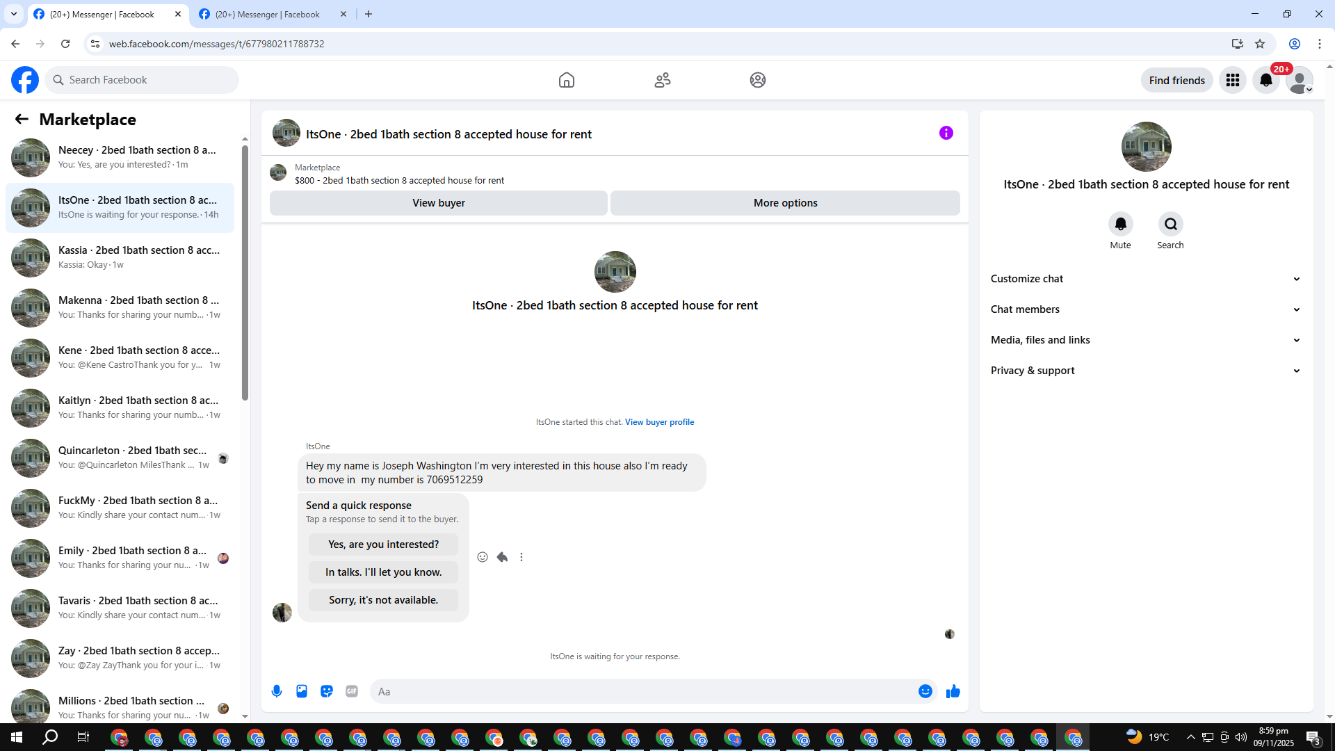Click the Marketplace listing $800 header text
This screenshot has width=1335, height=751.
tap(399, 180)
